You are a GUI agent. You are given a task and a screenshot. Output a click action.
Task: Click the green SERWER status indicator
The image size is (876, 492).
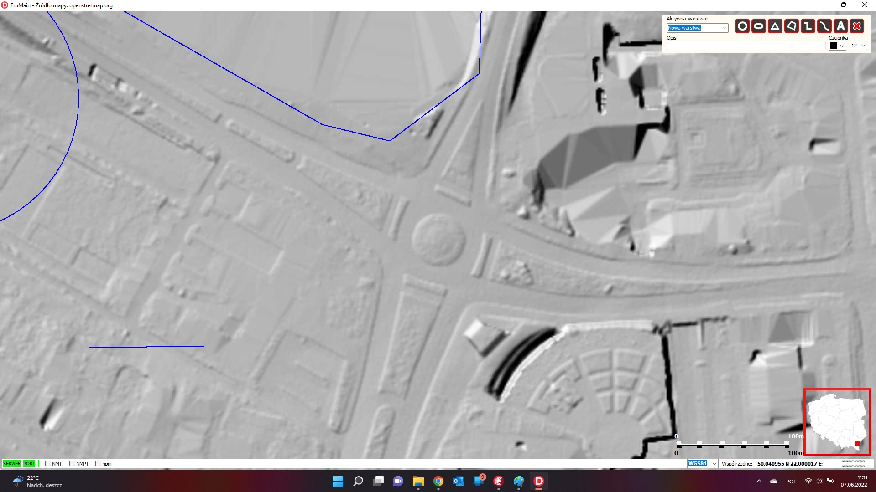(x=11, y=463)
